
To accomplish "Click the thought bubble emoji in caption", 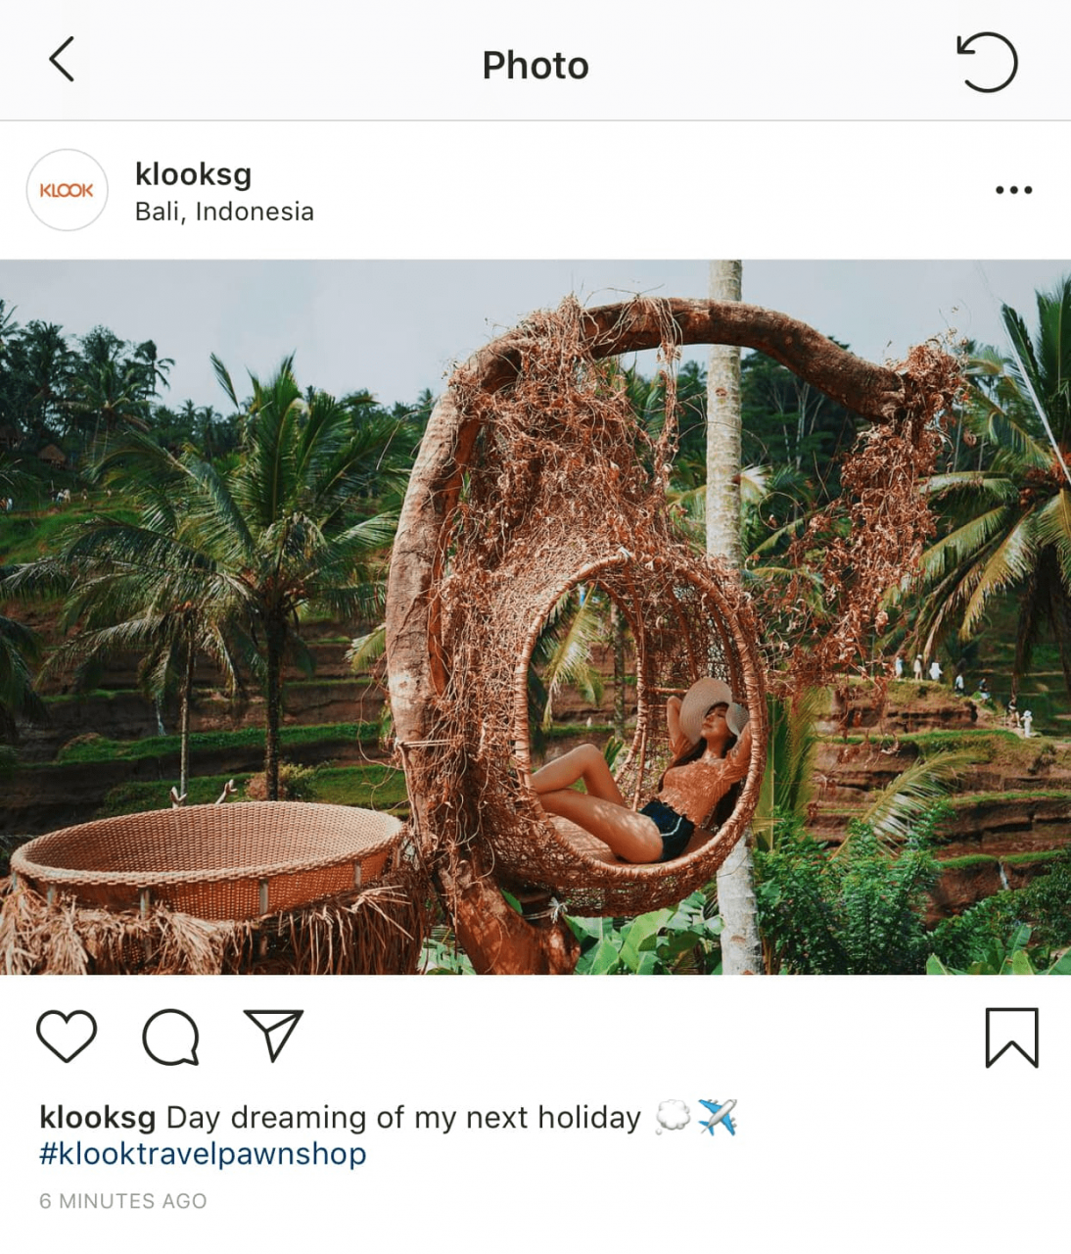I will coord(673,1117).
